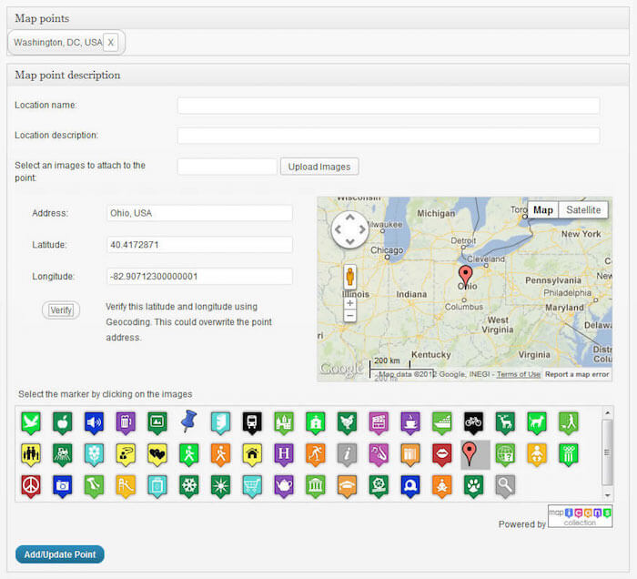The height and width of the screenshot is (579, 637).
Task: Click the Street View pegman icon
Action: 349,277
